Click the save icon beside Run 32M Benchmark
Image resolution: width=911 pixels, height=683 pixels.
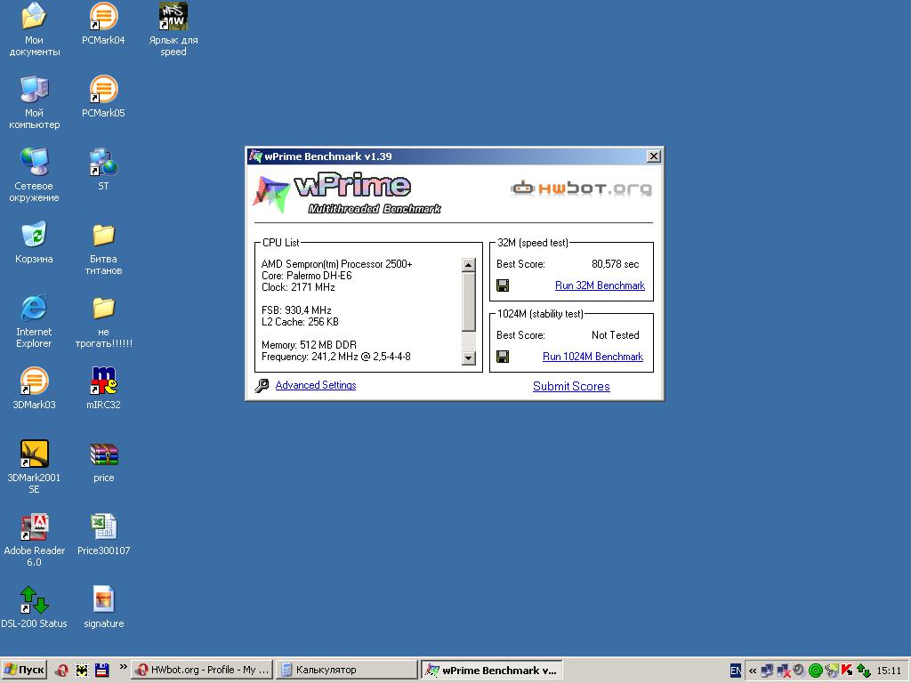504,285
